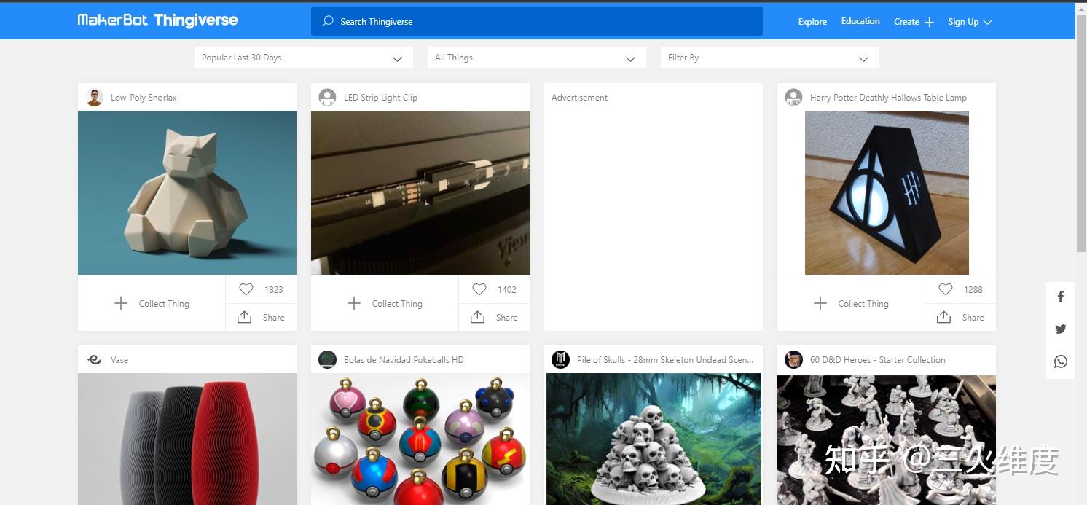Expand the Sign Up chevron

coord(988,23)
